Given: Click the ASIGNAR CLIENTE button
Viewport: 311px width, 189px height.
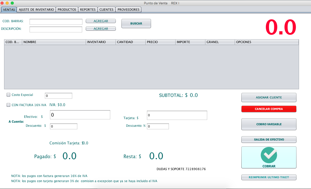Looking at the screenshot, I should pyautogui.click(x=269, y=97).
